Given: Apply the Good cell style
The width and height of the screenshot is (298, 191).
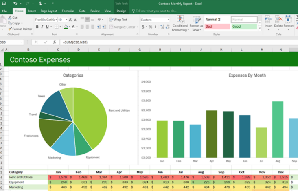Looking at the screenshot, I should pos(244,26).
